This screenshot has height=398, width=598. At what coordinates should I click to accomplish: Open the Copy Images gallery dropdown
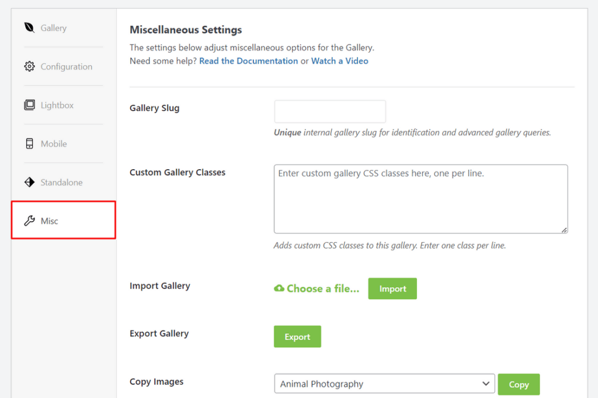point(385,383)
